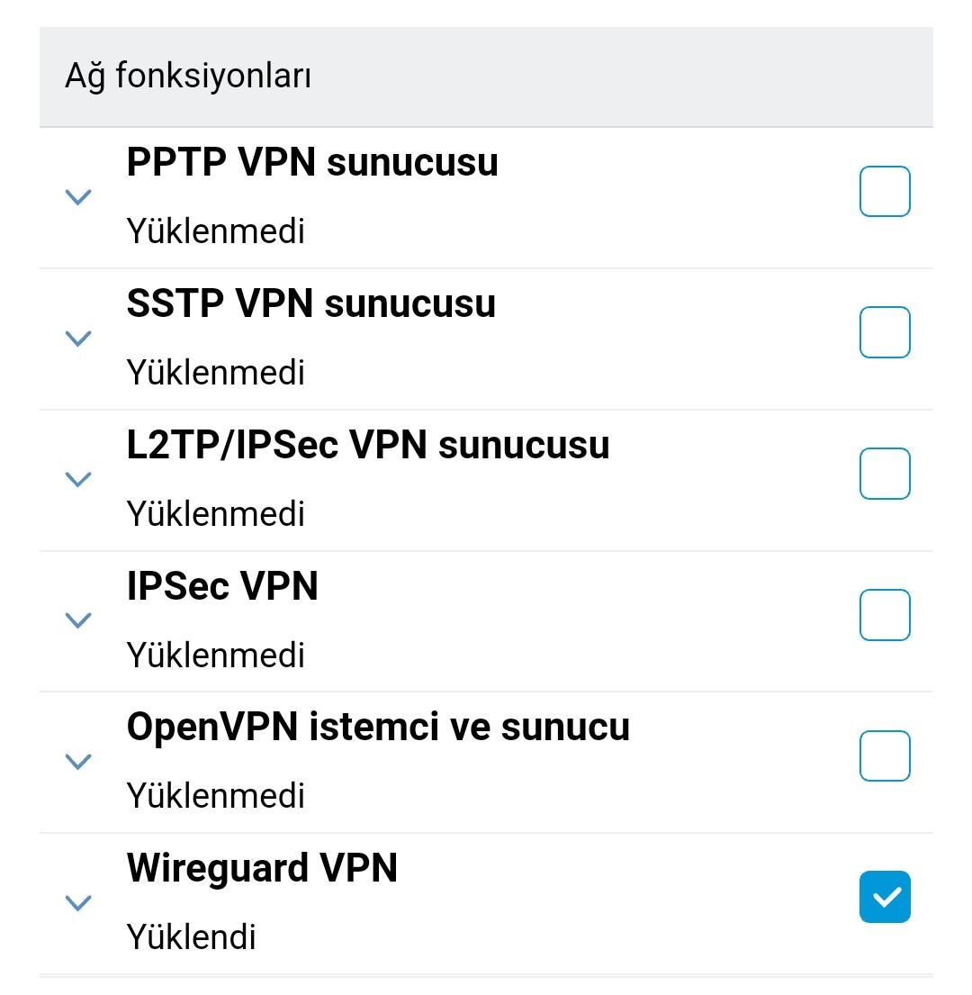The image size is (972, 995).
Task: Check the SSTP VPN sunucusu checkbox
Action: (885, 332)
